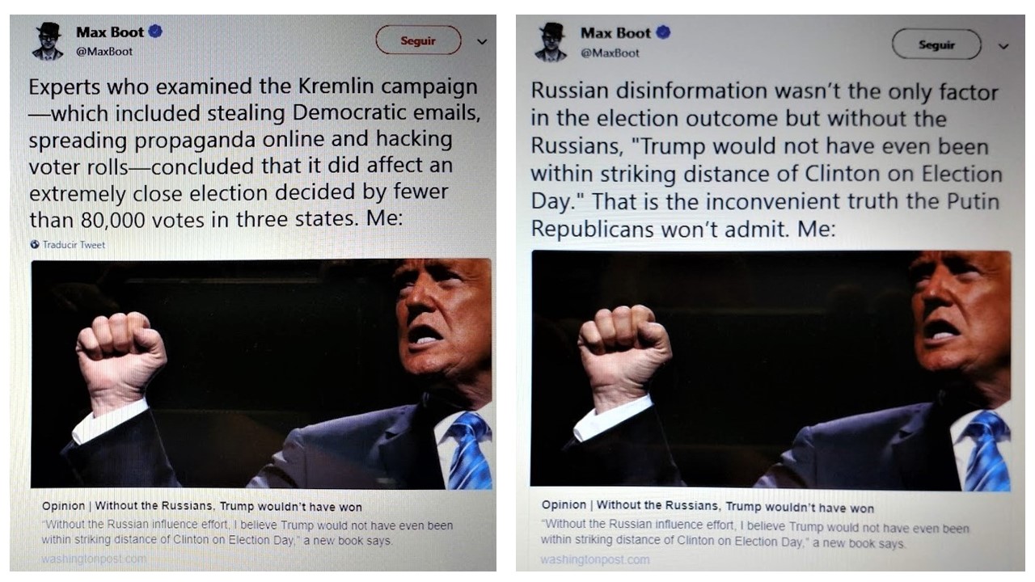
Task: Open @MaxBoot handle in left tweet
Action: (104, 51)
